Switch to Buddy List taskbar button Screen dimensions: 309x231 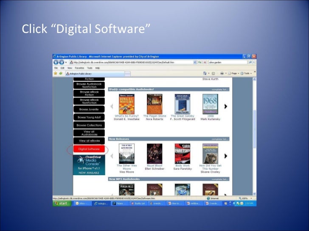(138, 203)
